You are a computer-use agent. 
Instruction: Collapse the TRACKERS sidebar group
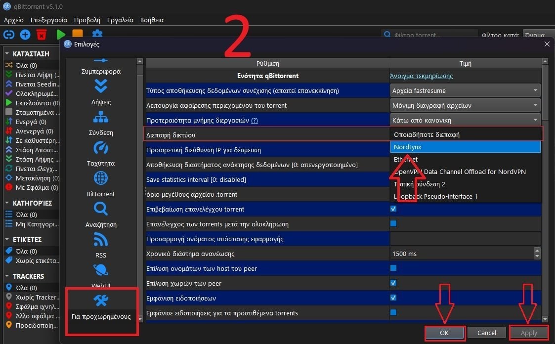7,276
